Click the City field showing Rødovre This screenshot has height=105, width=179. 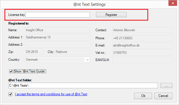tap(72, 52)
